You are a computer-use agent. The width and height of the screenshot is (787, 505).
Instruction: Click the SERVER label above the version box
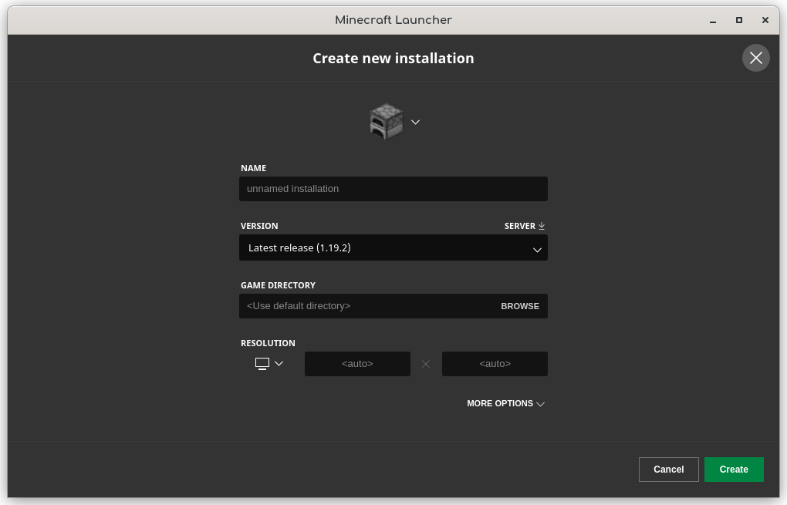[x=519, y=226]
